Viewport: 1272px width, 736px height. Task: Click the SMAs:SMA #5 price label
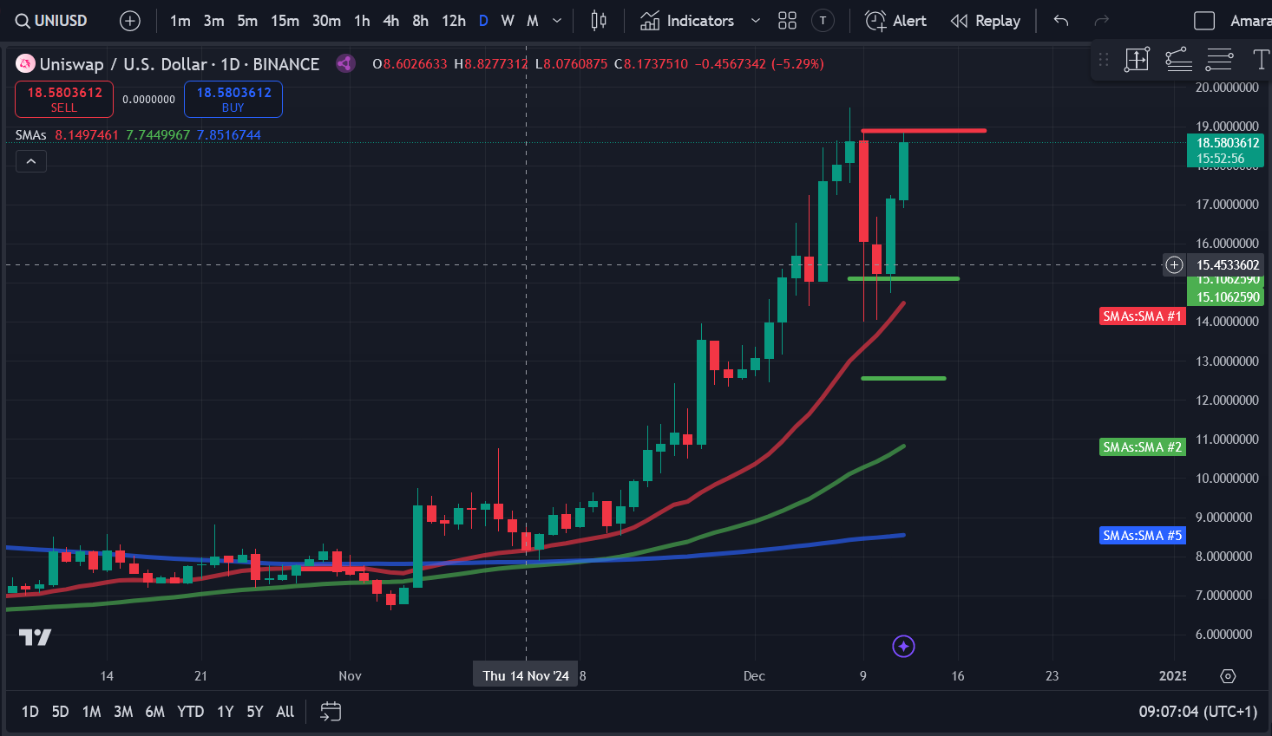pyautogui.click(x=1142, y=536)
